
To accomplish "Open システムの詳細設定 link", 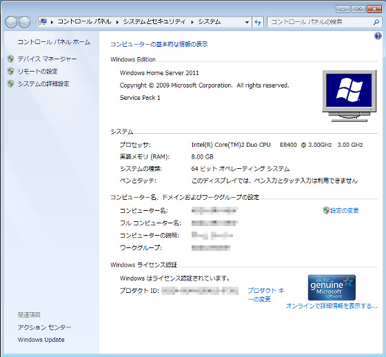I will (x=43, y=83).
